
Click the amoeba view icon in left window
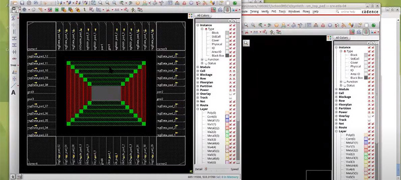(x=220, y=10)
